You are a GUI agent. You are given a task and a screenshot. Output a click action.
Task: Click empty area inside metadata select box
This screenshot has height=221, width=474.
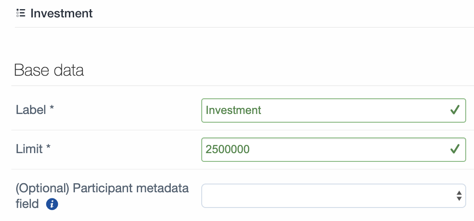328,196
